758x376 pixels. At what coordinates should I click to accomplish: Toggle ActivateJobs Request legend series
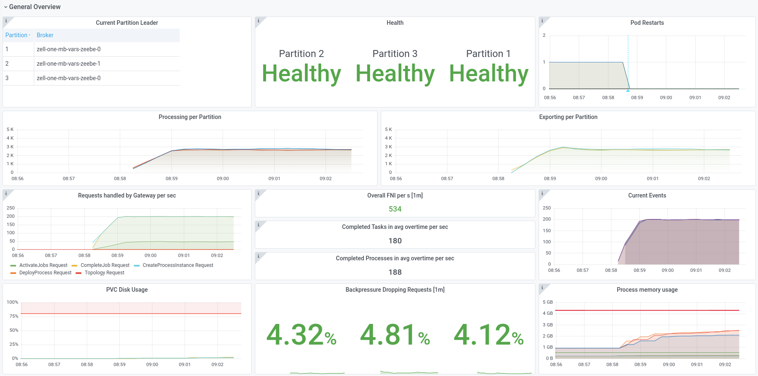click(43, 265)
